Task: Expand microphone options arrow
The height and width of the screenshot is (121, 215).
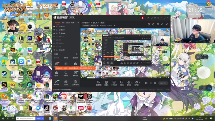Action: point(132,83)
